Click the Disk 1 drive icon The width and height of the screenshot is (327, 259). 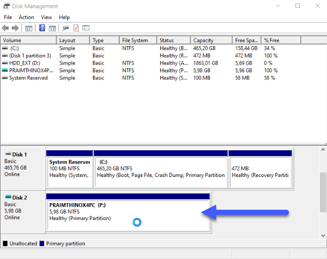(x=8, y=154)
